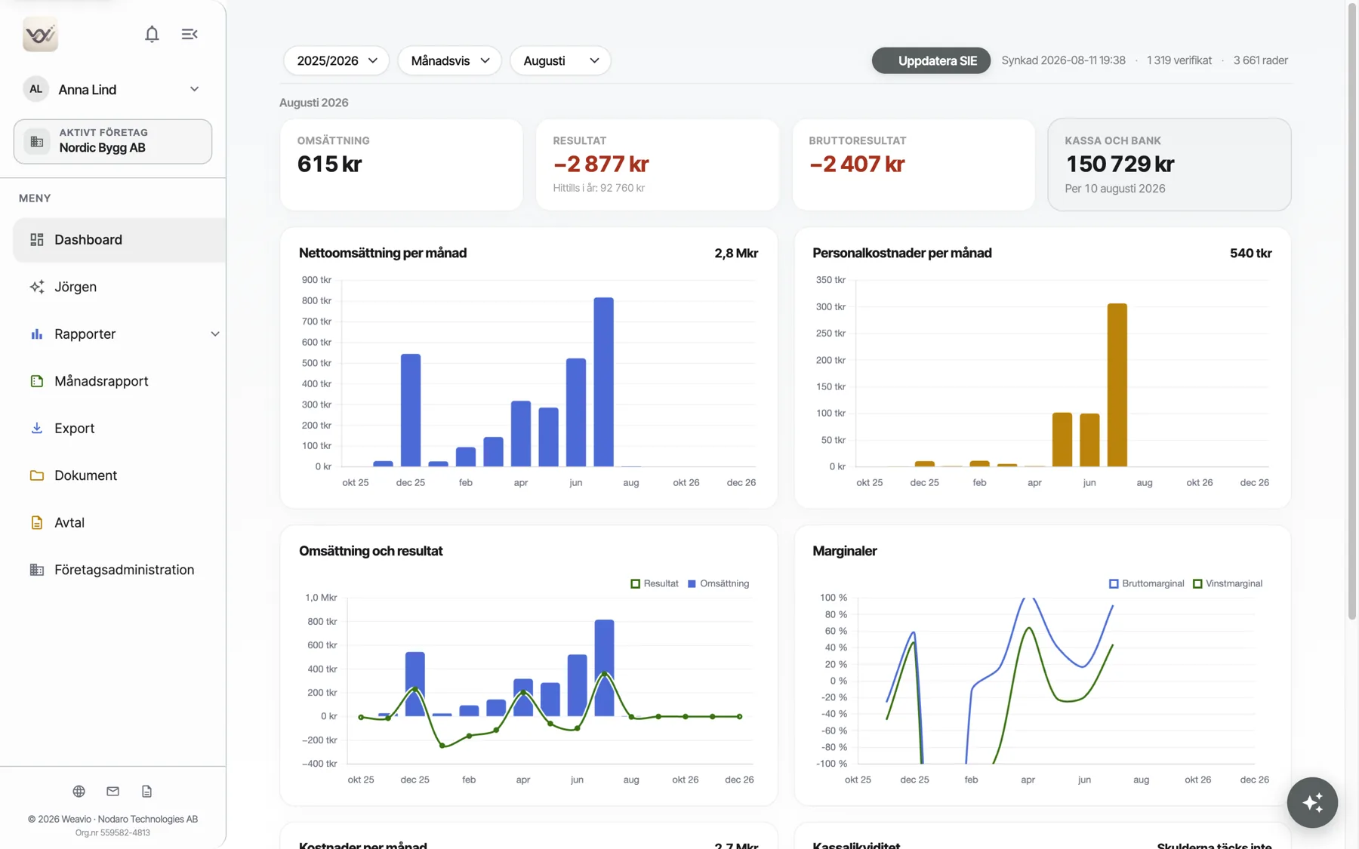Image resolution: width=1359 pixels, height=849 pixels.
Task: Click the document icon in footer
Action: [x=146, y=791]
